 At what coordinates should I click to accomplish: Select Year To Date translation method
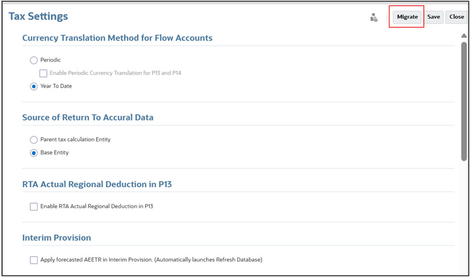[34, 86]
